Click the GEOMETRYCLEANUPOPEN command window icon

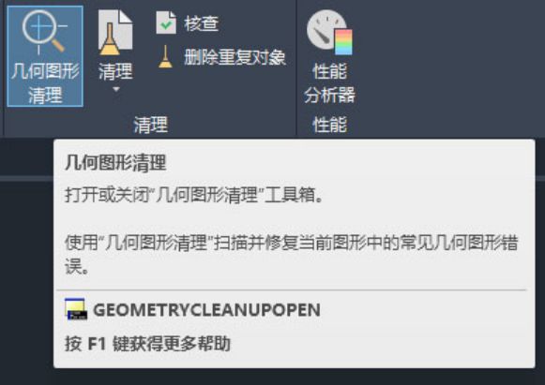click(76, 309)
